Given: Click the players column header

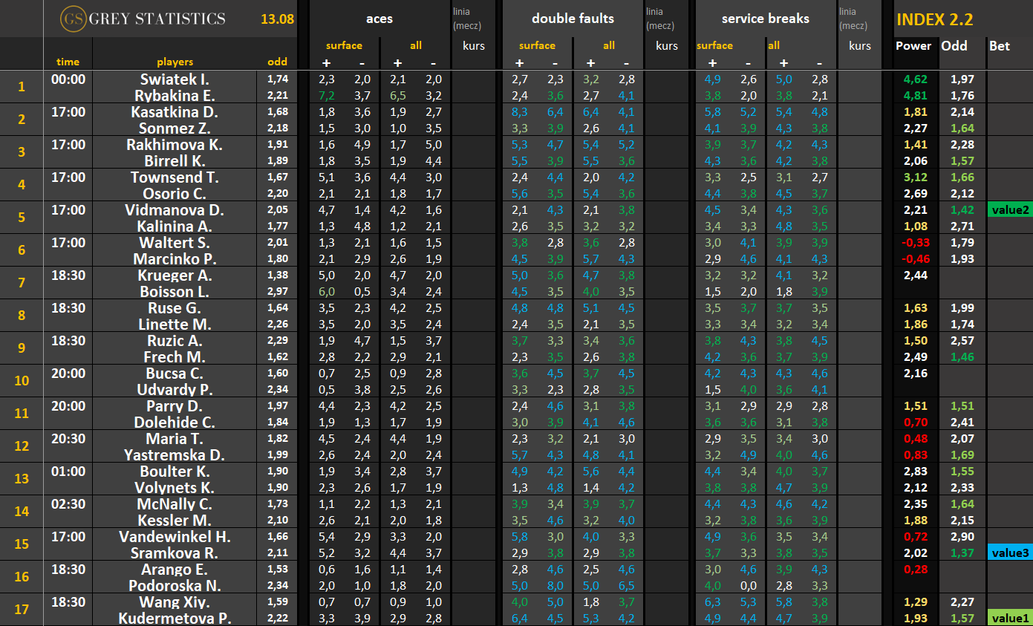Looking at the screenshot, I should tap(175, 62).
